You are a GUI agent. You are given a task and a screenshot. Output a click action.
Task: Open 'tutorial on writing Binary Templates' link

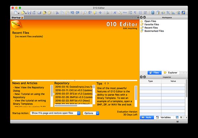30,102
